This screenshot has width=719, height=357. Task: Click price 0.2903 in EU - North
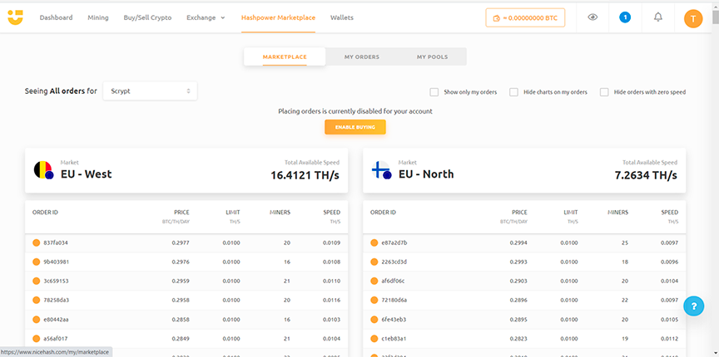(x=518, y=281)
